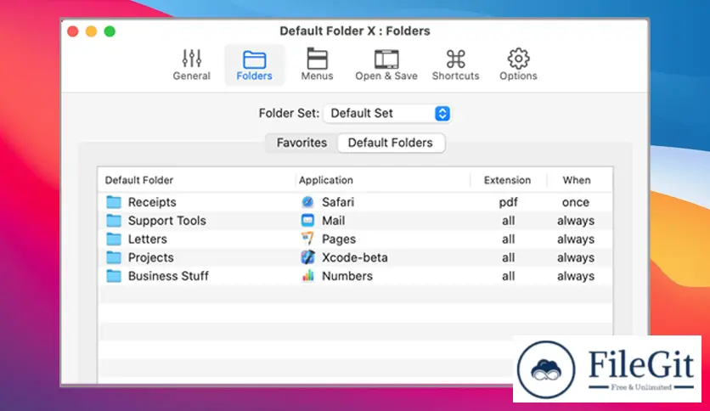The image size is (710, 411).
Task: Click the always value for Pages
Action: click(x=576, y=239)
